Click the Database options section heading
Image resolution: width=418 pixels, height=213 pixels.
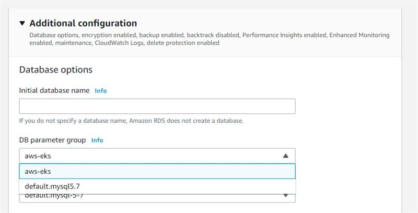55,69
